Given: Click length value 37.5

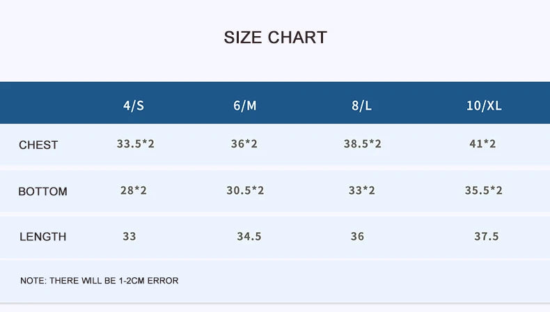Looking at the screenshot, I should point(487,236).
